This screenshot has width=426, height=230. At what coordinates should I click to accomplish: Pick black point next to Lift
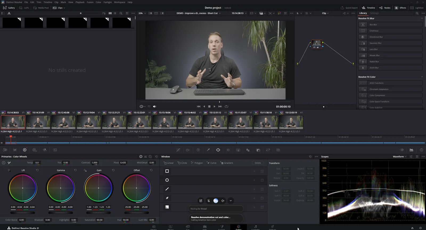[9, 170]
